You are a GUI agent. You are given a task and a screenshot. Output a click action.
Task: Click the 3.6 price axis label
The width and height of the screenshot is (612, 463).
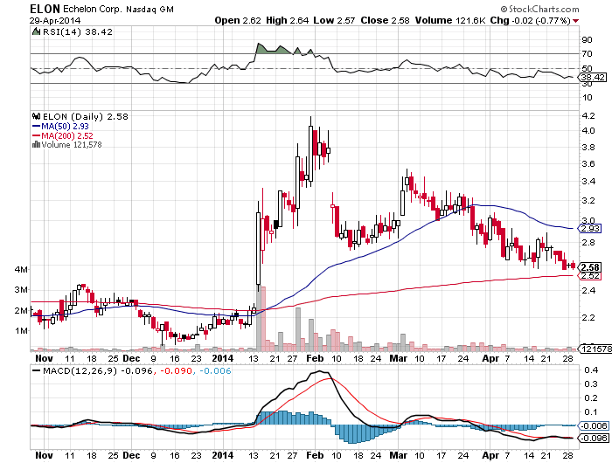[588, 164]
